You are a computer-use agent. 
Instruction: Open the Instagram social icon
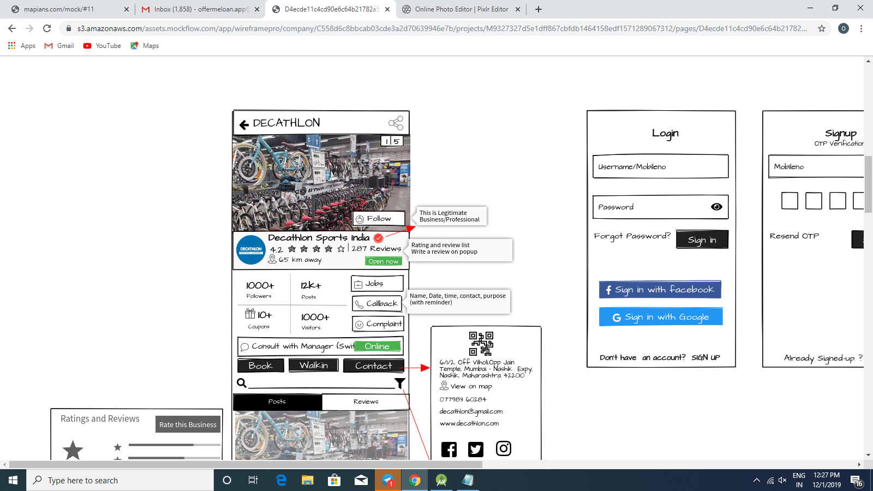tap(504, 448)
